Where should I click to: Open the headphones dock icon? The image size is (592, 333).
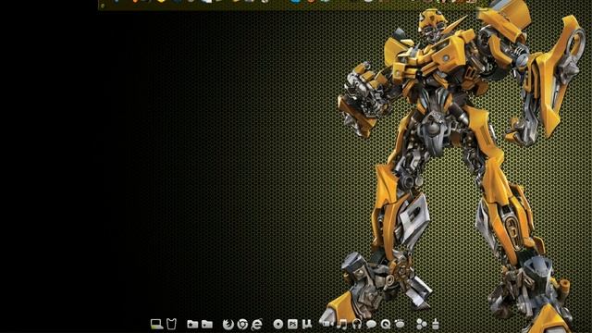tap(356, 324)
